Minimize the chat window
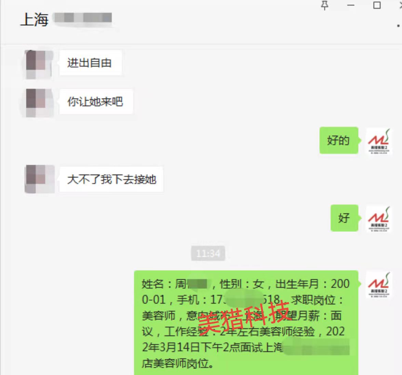The height and width of the screenshot is (375, 402). [x=351, y=5]
